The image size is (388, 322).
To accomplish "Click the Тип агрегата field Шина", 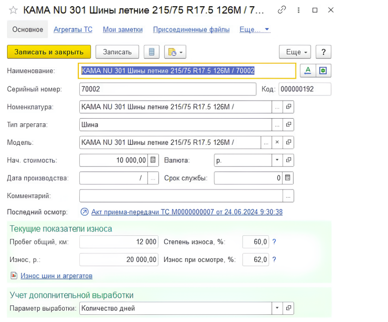I will click(x=176, y=125).
